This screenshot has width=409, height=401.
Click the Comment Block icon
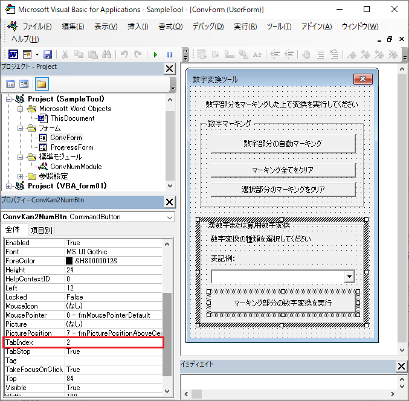(320, 54)
